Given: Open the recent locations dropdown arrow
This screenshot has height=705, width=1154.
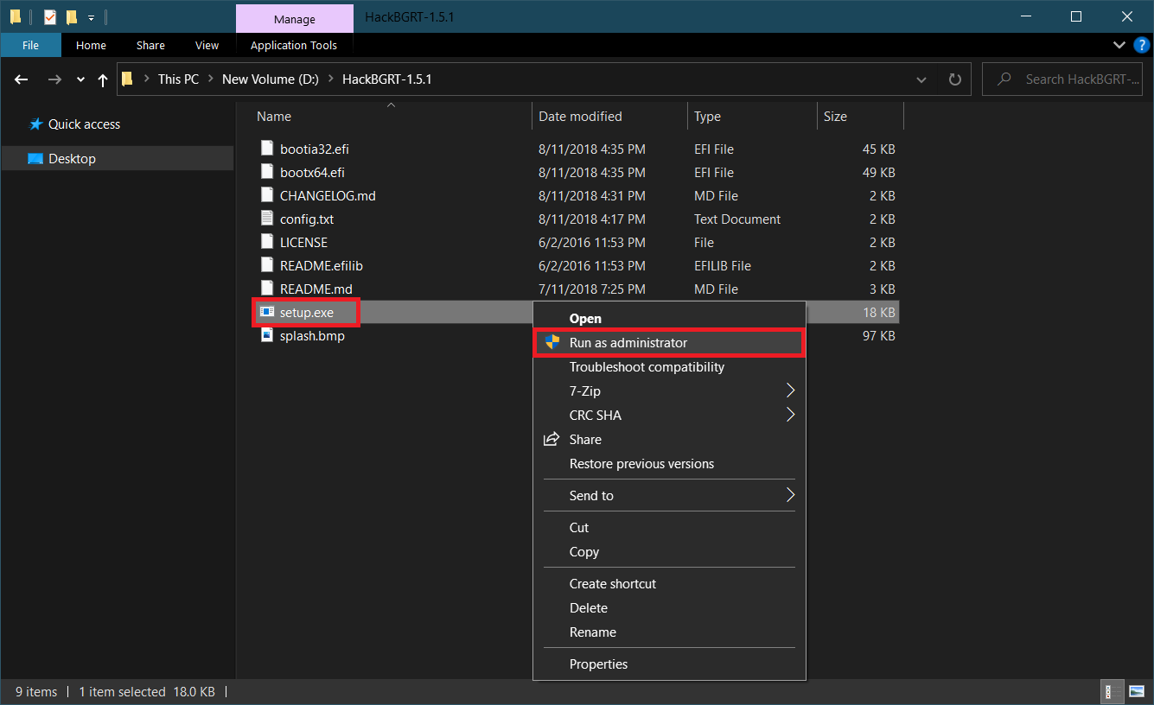Looking at the screenshot, I should pos(80,79).
